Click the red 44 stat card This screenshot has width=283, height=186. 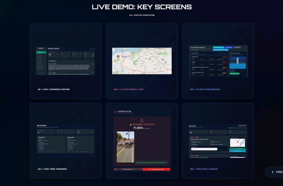point(65,55)
